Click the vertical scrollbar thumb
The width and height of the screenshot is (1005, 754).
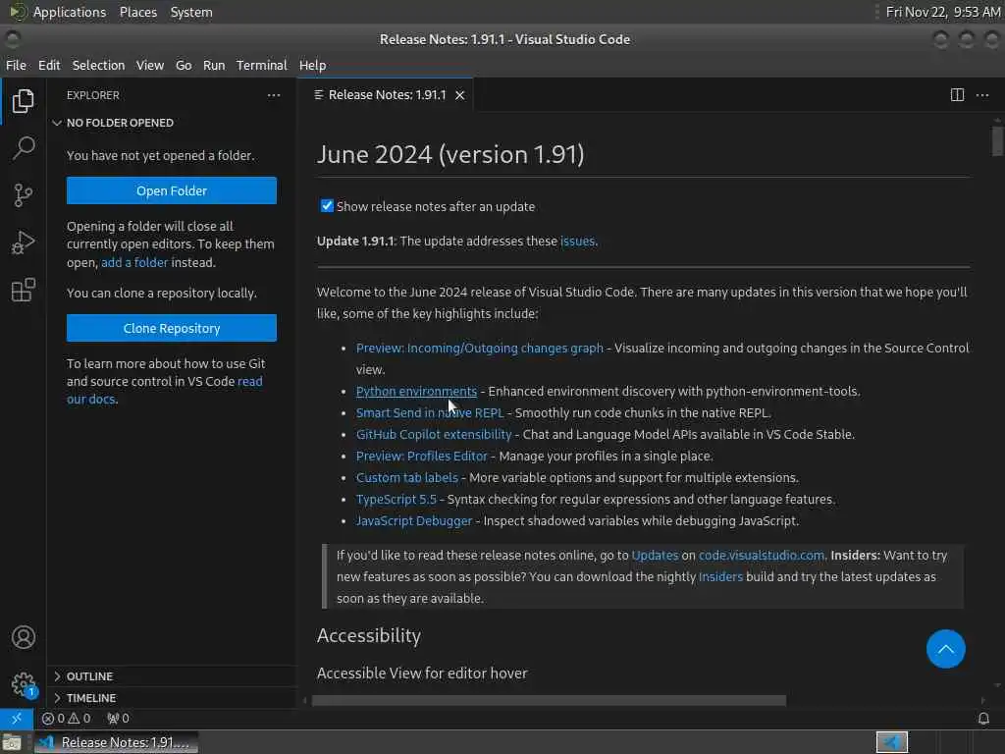pyautogui.click(x=997, y=141)
